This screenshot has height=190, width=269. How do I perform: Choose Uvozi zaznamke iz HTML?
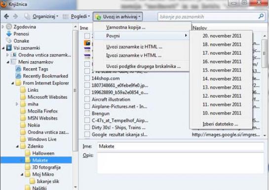(x=142, y=47)
